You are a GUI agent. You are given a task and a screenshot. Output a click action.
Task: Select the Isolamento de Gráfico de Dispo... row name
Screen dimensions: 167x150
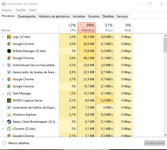tap(35, 108)
